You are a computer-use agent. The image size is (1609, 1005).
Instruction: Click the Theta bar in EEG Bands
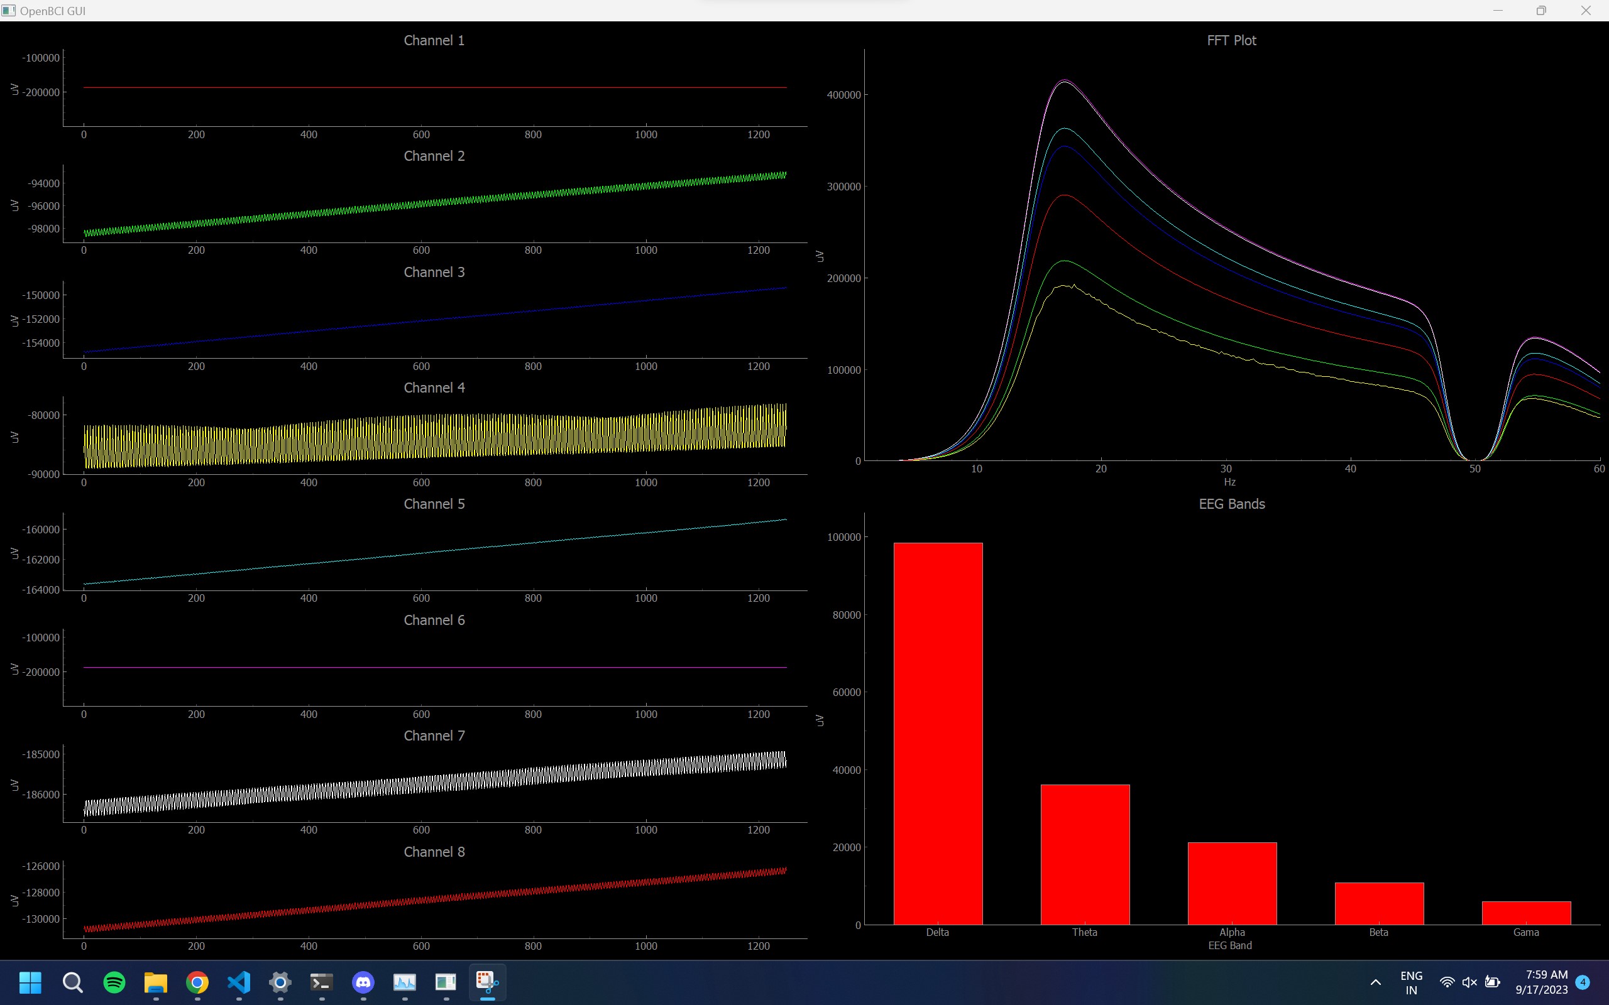[x=1084, y=854]
